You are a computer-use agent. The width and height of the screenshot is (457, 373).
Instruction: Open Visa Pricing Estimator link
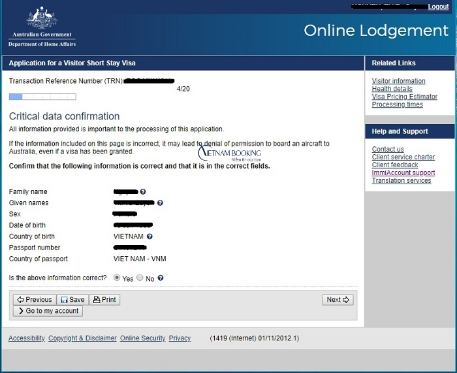coord(404,97)
